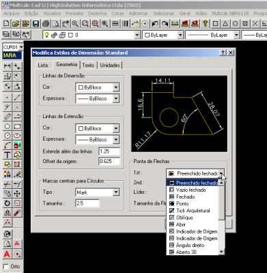Open the Cotas menu
The width and height of the screenshot is (267, 273).
(x=118, y=14)
